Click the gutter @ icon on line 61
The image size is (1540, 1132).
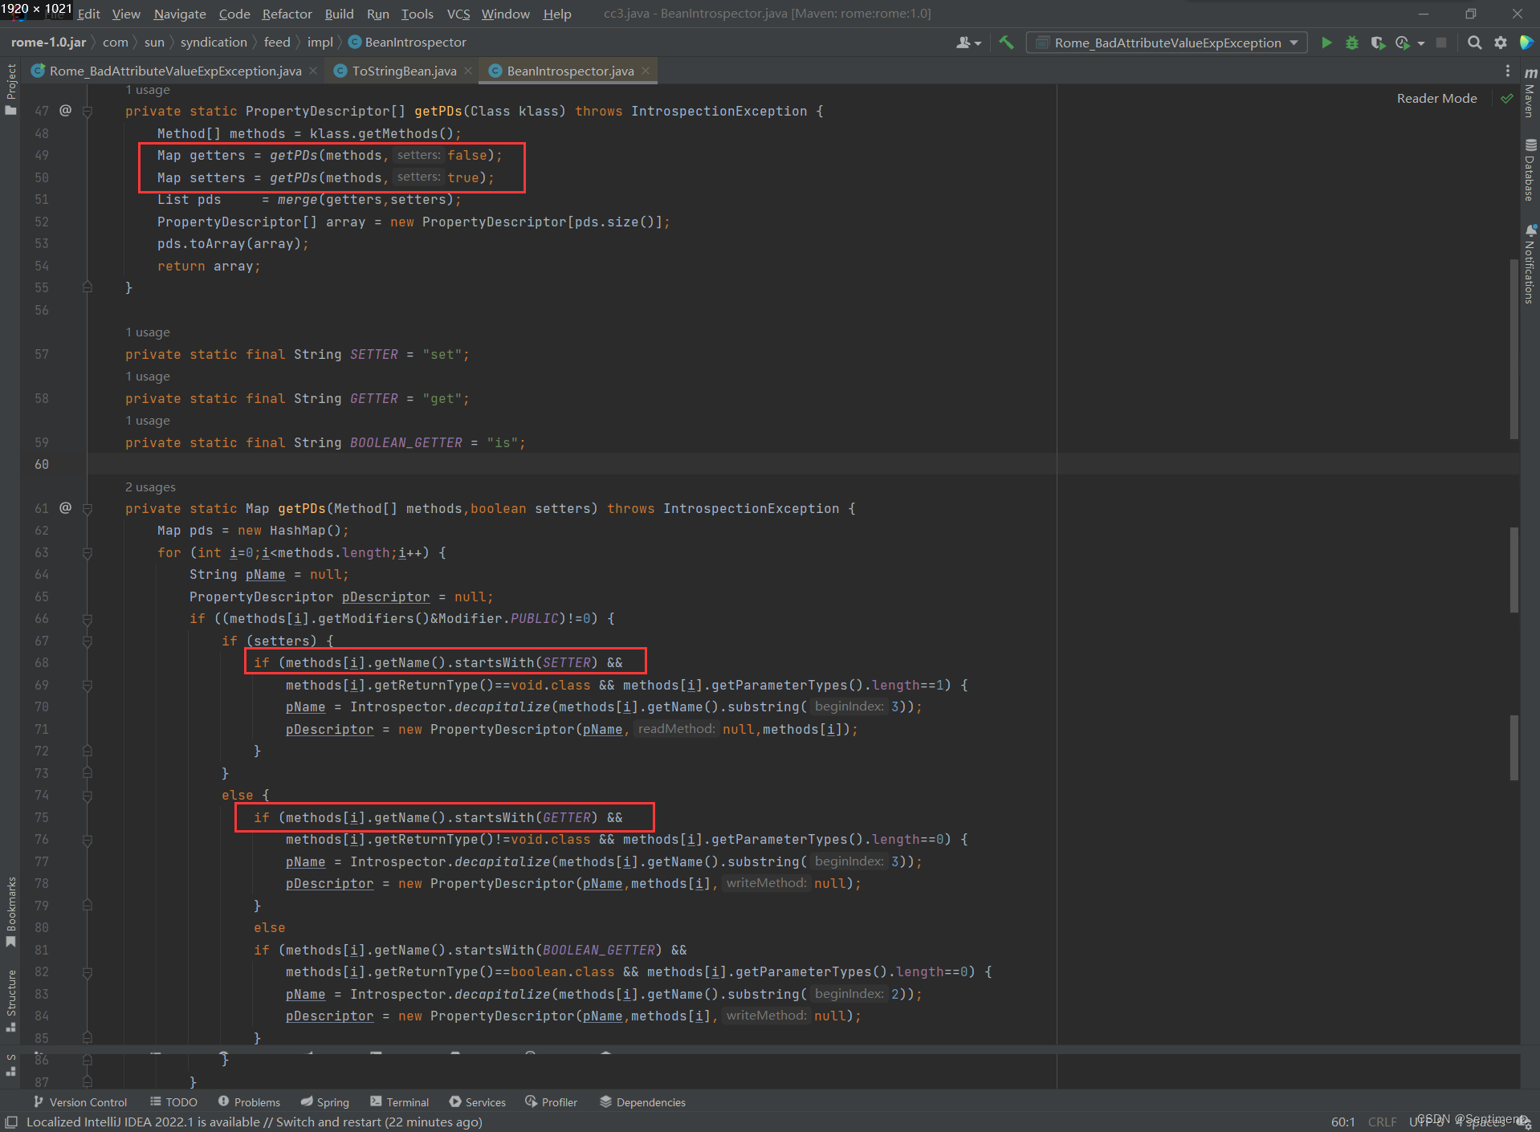[x=66, y=508]
